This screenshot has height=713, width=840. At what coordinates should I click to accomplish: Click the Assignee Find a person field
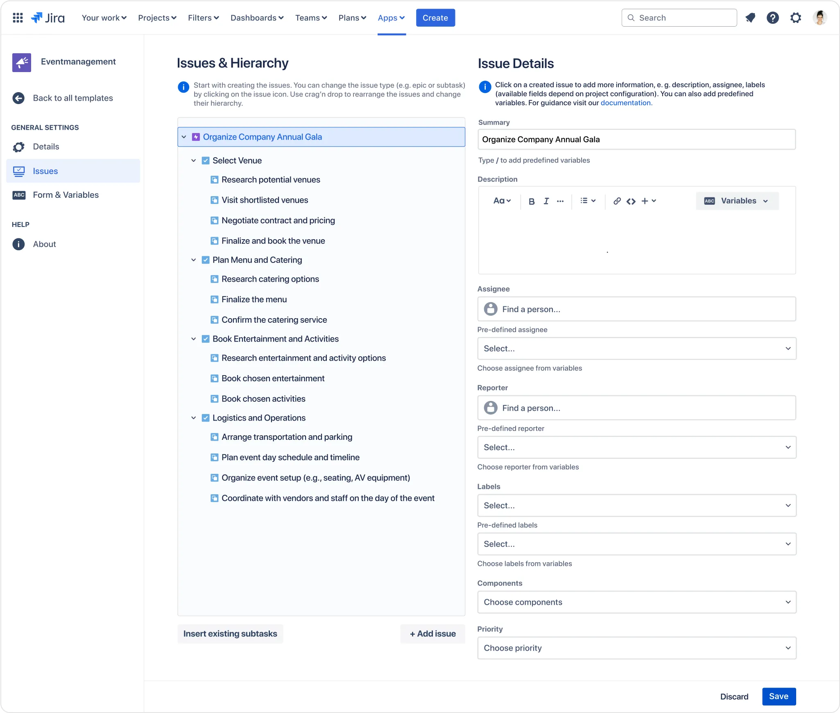click(x=637, y=309)
